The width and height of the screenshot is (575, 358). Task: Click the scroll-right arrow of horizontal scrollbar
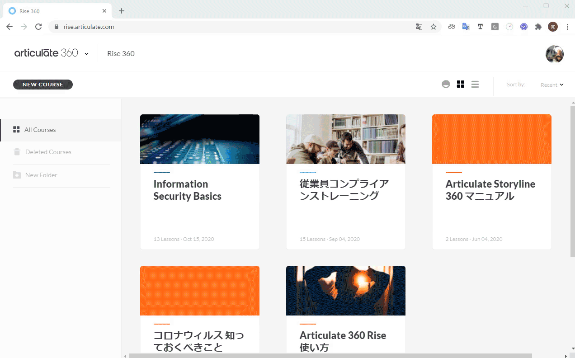click(566, 356)
